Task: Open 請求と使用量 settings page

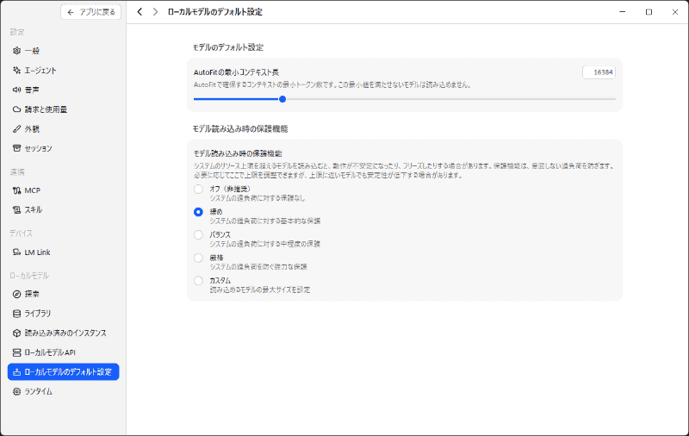Action: (x=63, y=109)
